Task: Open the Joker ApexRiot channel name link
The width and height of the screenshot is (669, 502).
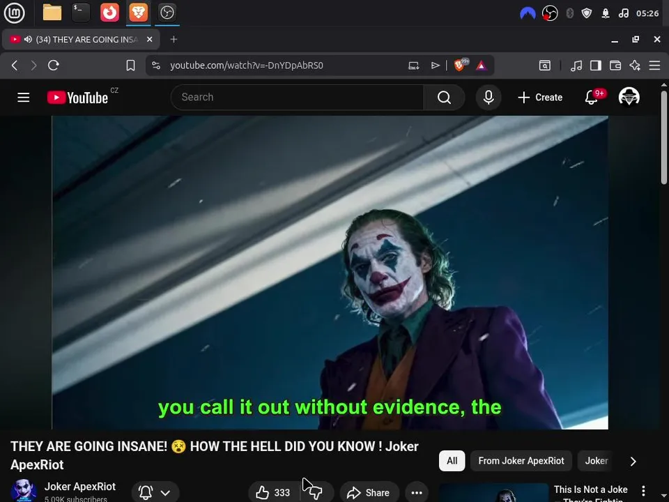Action: pyautogui.click(x=79, y=487)
